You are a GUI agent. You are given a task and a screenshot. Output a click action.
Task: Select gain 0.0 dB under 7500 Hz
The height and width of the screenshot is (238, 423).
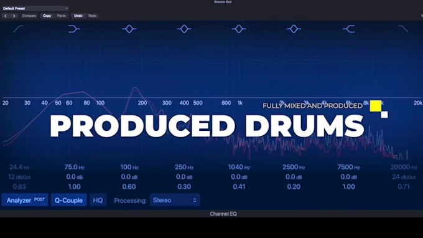click(349, 177)
